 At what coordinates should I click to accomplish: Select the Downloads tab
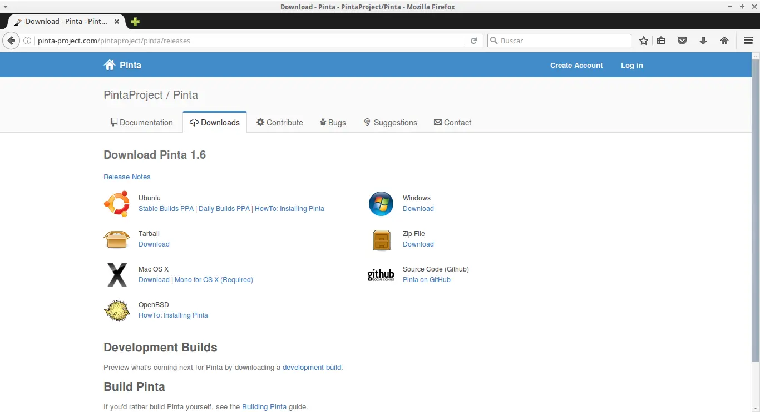[215, 123]
